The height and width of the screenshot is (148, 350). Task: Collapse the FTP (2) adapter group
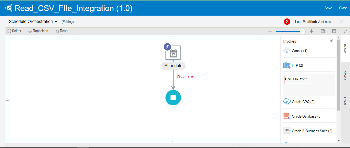pyautogui.click(x=309, y=65)
